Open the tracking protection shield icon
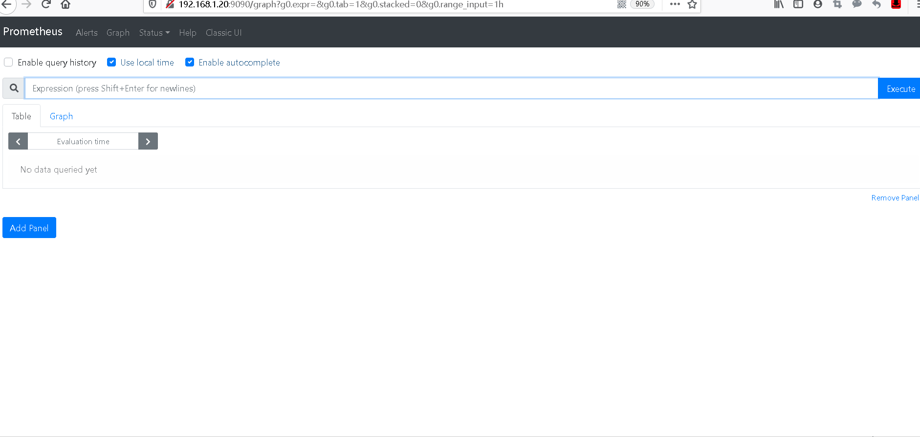Image resolution: width=920 pixels, height=437 pixels. 153,4
